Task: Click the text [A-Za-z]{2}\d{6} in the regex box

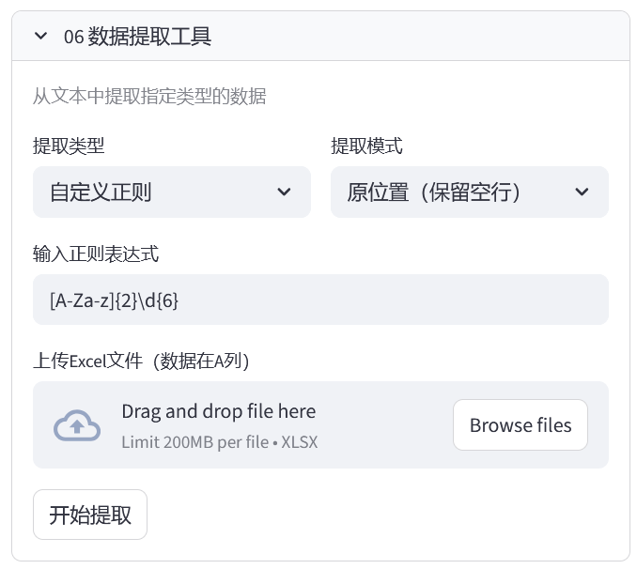Action: [114, 300]
